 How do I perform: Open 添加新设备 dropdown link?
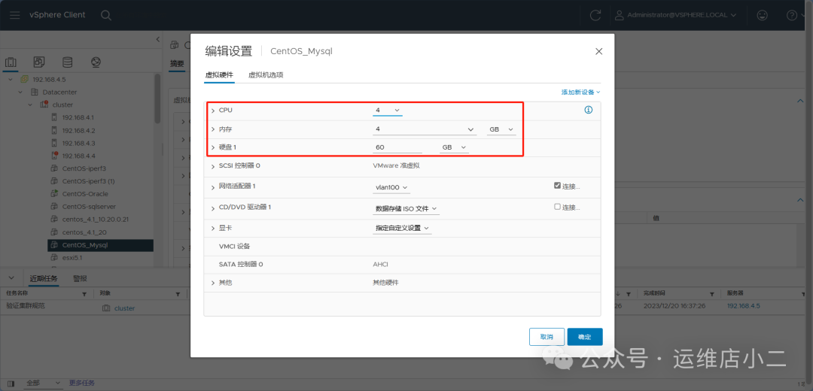[580, 92]
